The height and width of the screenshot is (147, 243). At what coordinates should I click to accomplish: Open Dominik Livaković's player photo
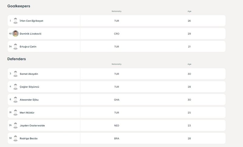(15, 34)
